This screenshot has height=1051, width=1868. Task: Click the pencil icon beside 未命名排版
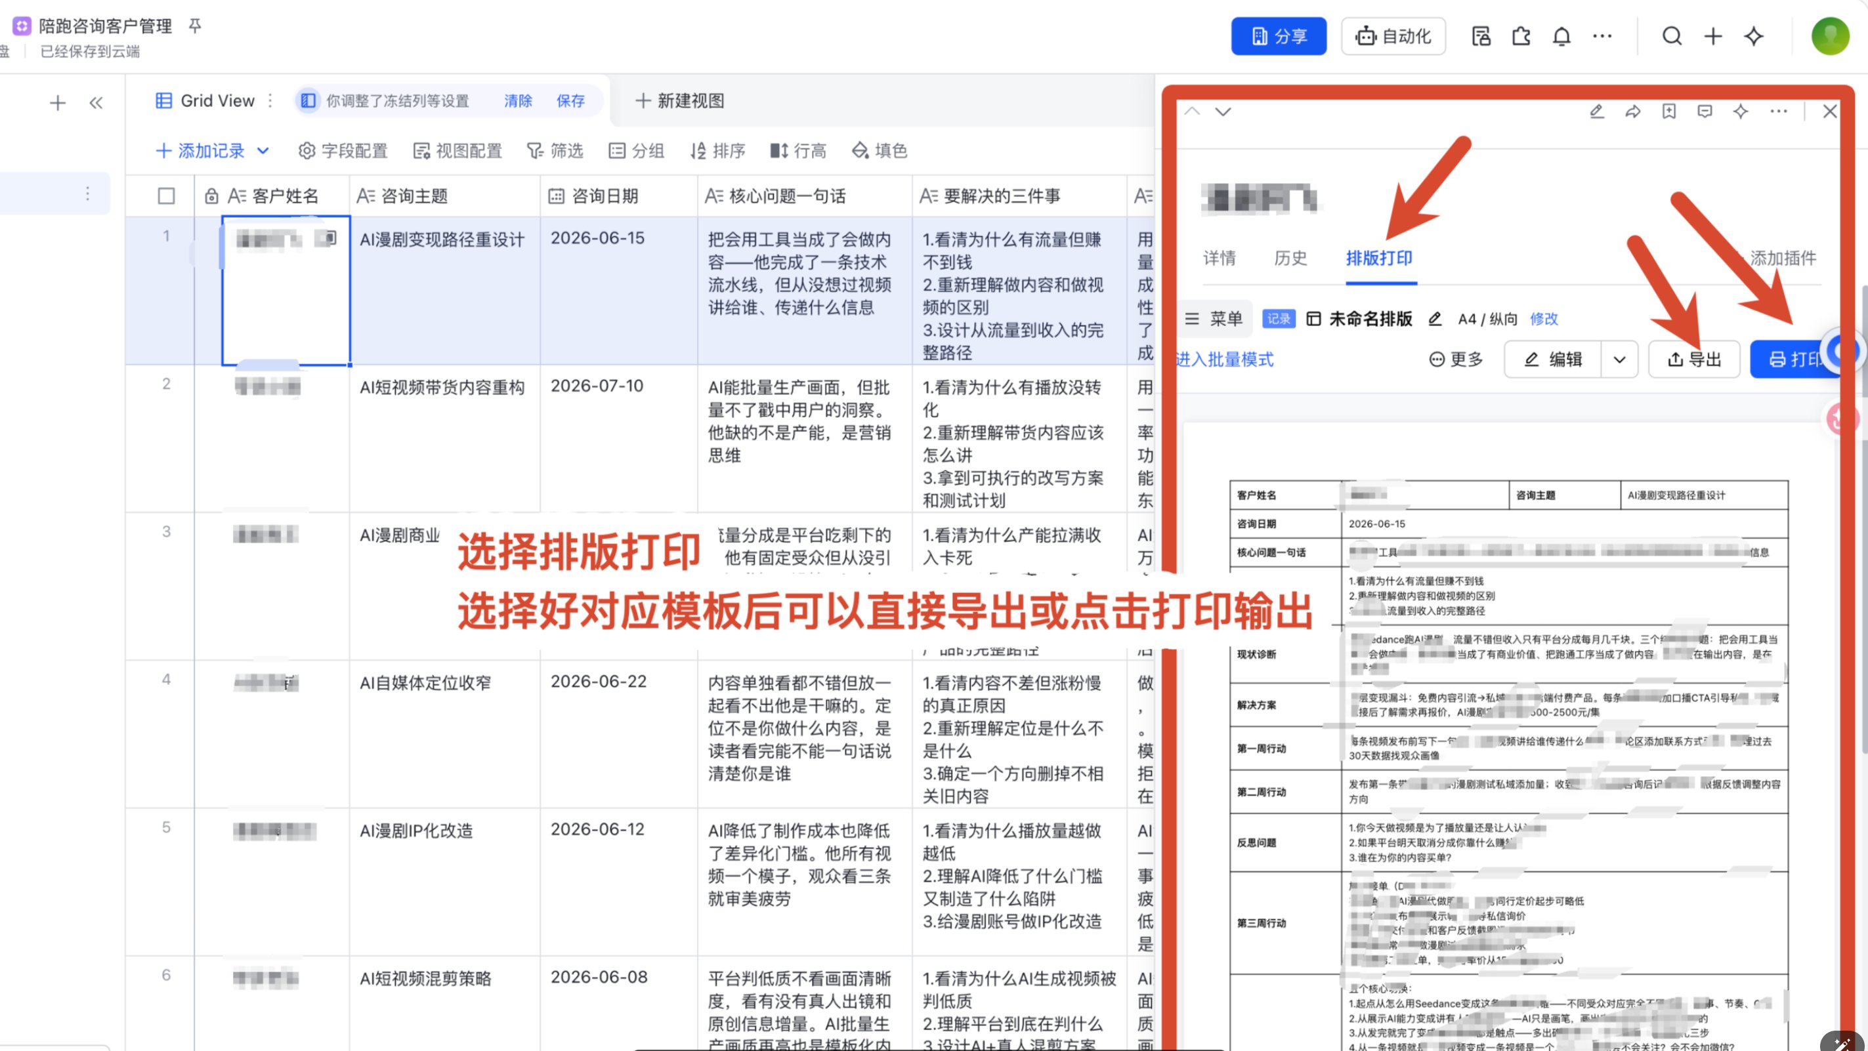[1434, 319]
